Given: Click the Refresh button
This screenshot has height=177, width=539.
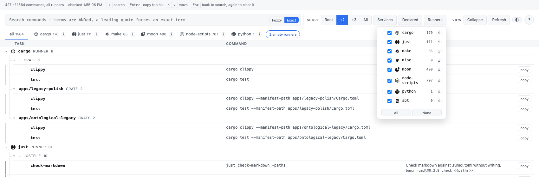Looking at the screenshot, I should pos(499,20).
